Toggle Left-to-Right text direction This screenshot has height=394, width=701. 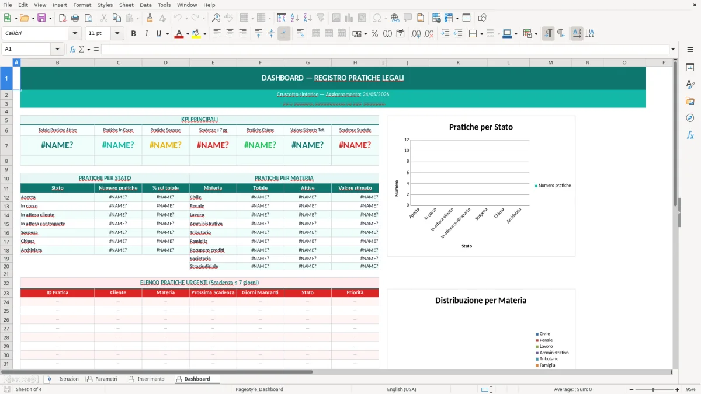point(548,34)
